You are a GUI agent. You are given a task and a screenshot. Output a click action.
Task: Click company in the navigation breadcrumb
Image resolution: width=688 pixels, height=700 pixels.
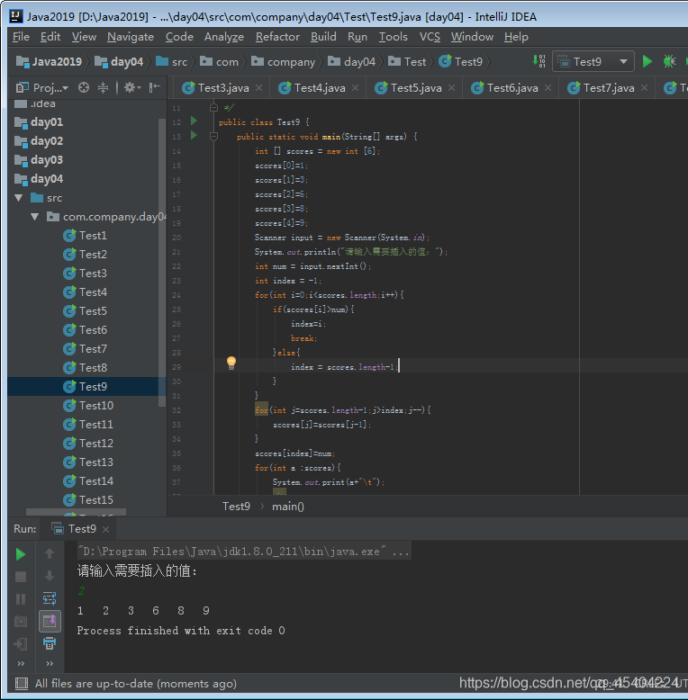point(284,61)
